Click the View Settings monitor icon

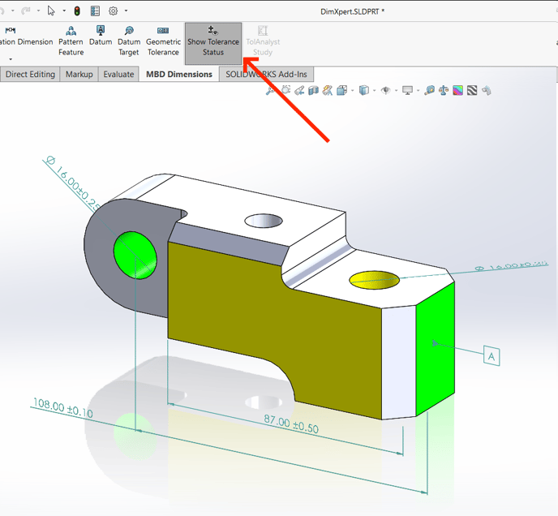pos(407,90)
